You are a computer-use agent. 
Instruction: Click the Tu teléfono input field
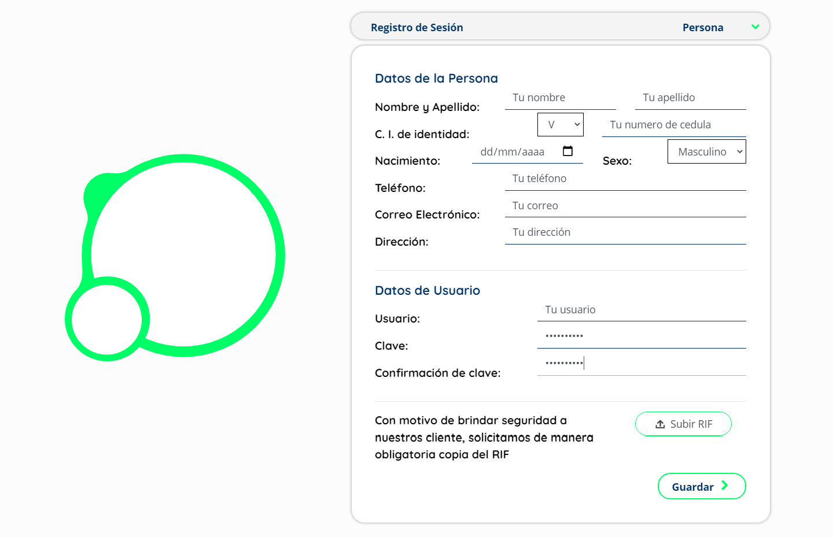[625, 179]
